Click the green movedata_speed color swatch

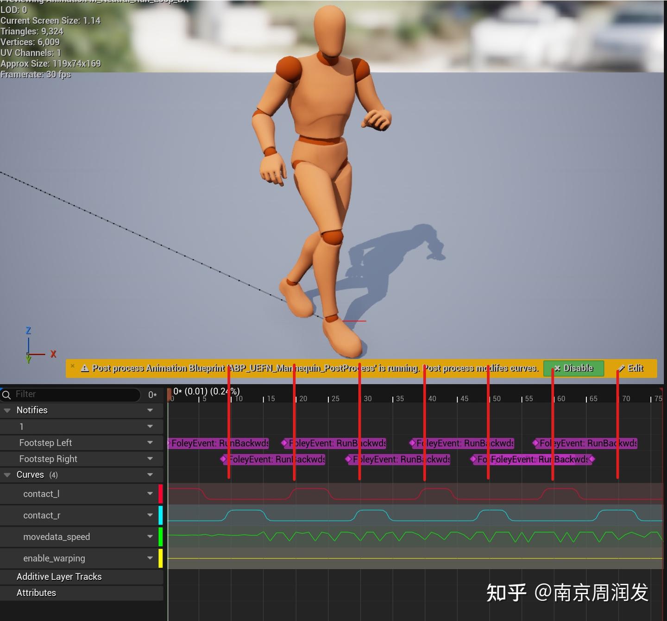(161, 537)
